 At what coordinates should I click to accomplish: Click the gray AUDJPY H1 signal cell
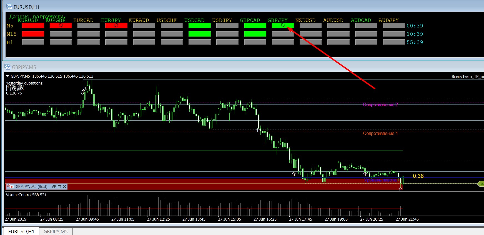pos(394,42)
